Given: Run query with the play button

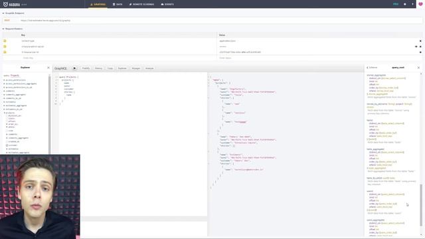Looking at the screenshot, I should (74, 68).
